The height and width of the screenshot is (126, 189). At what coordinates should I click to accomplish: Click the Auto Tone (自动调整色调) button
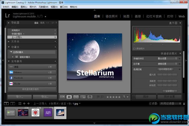click(165, 69)
